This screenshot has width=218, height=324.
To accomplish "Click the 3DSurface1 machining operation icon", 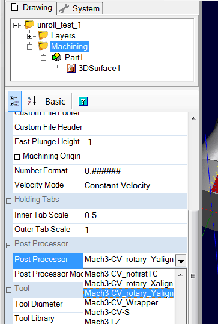I will (x=71, y=68).
